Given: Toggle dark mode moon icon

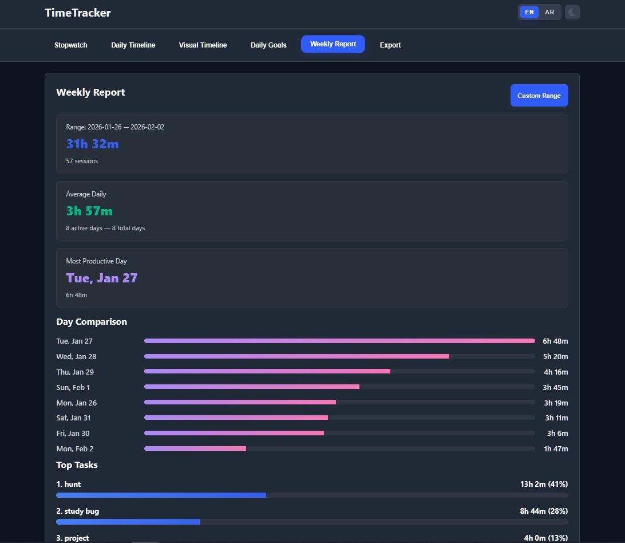Looking at the screenshot, I should point(572,12).
